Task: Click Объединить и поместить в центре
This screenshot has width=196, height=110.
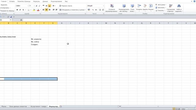Action: (x=72, y=10)
